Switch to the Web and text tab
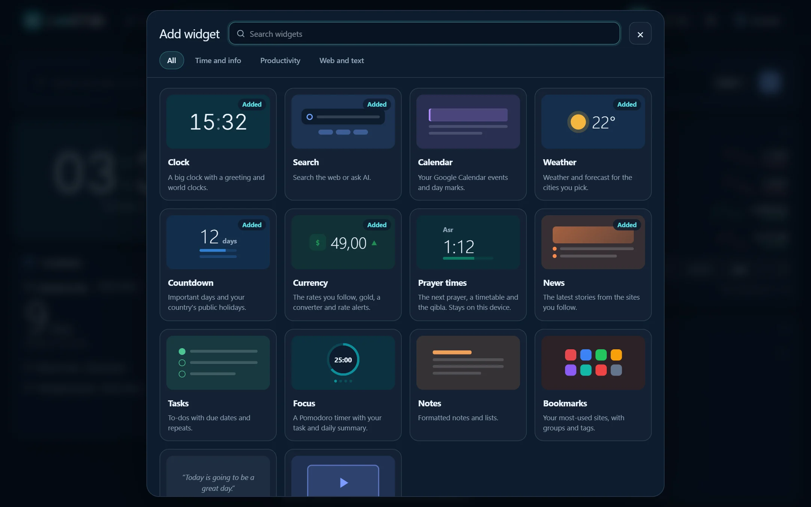 pyautogui.click(x=342, y=60)
